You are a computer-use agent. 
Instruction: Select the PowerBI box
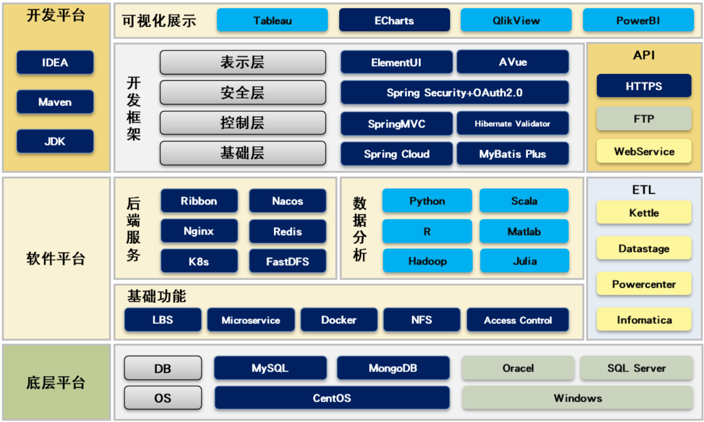point(638,20)
